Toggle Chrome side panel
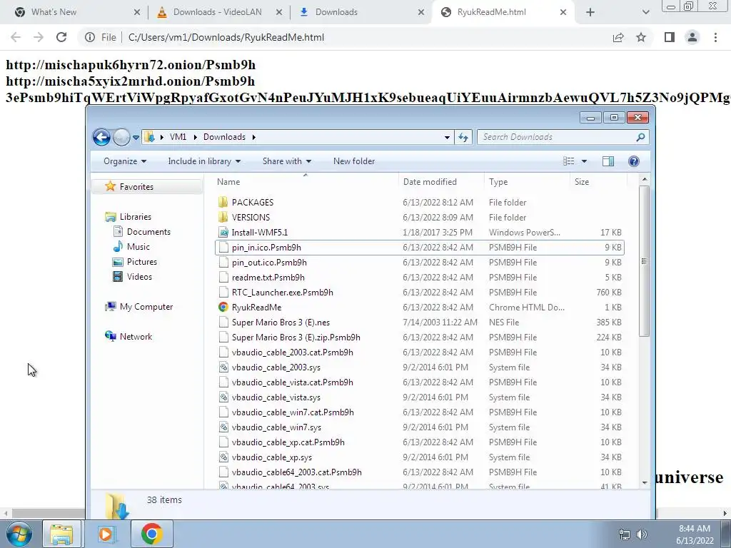The width and height of the screenshot is (731, 548). tap(670, 37)
